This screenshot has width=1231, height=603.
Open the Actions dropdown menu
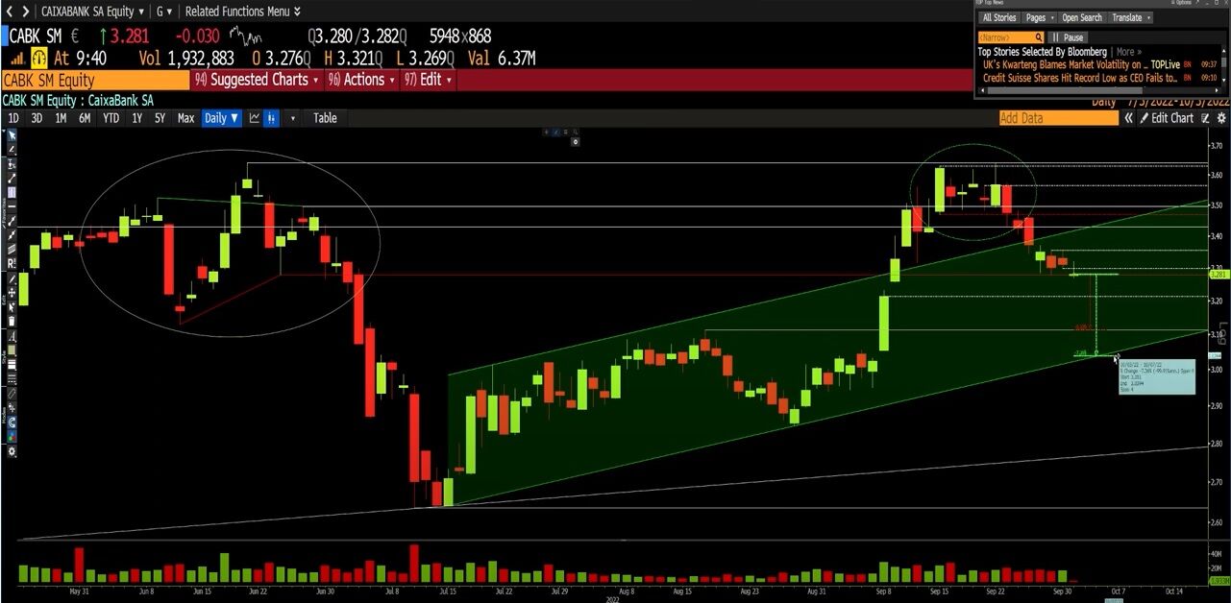(x=363, y=80)
